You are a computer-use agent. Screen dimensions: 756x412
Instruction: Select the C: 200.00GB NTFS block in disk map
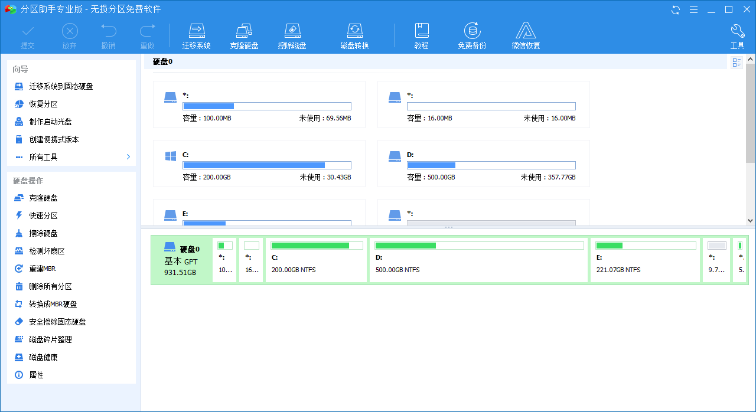[x=317, y=260]
